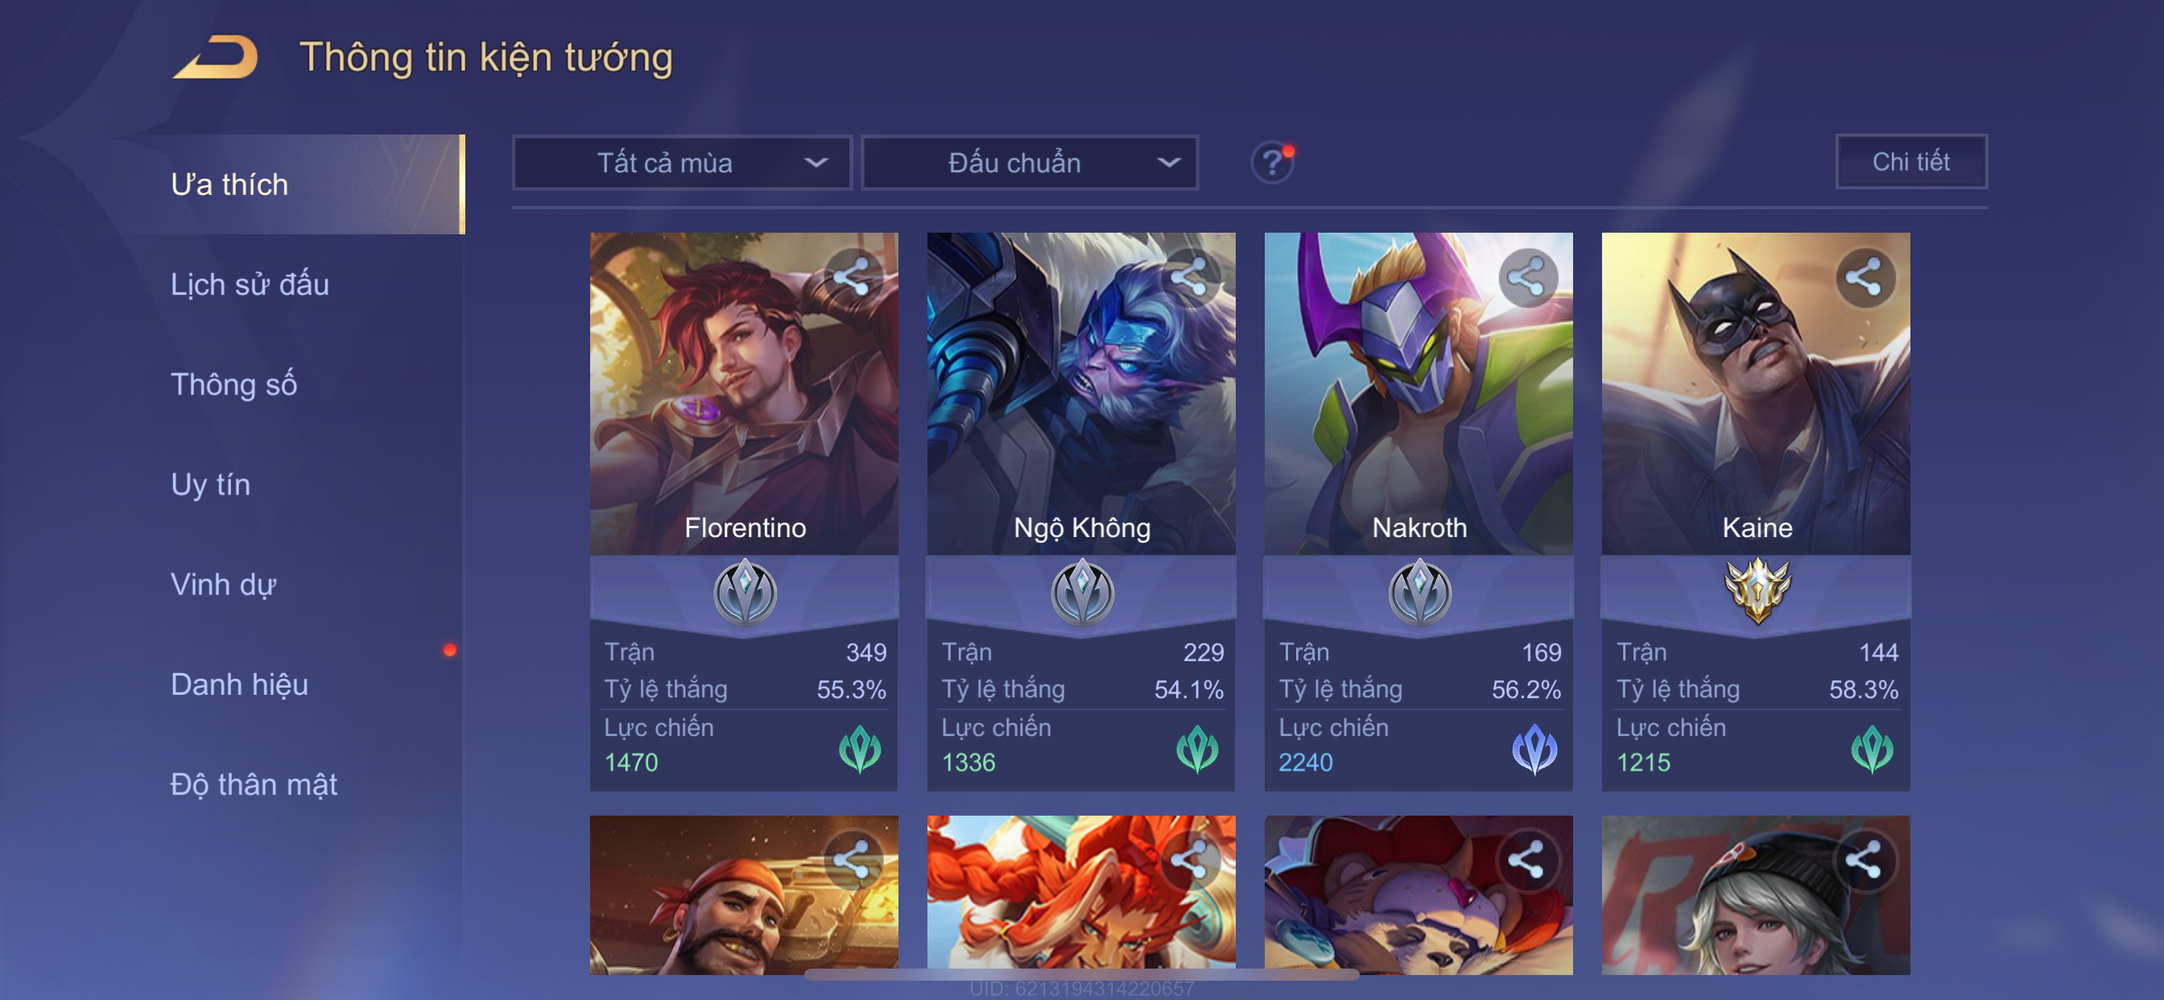Click Nakroth's blue power rank emblem
Screen dimensions: 2164x1000
(x=1534, y=749)
